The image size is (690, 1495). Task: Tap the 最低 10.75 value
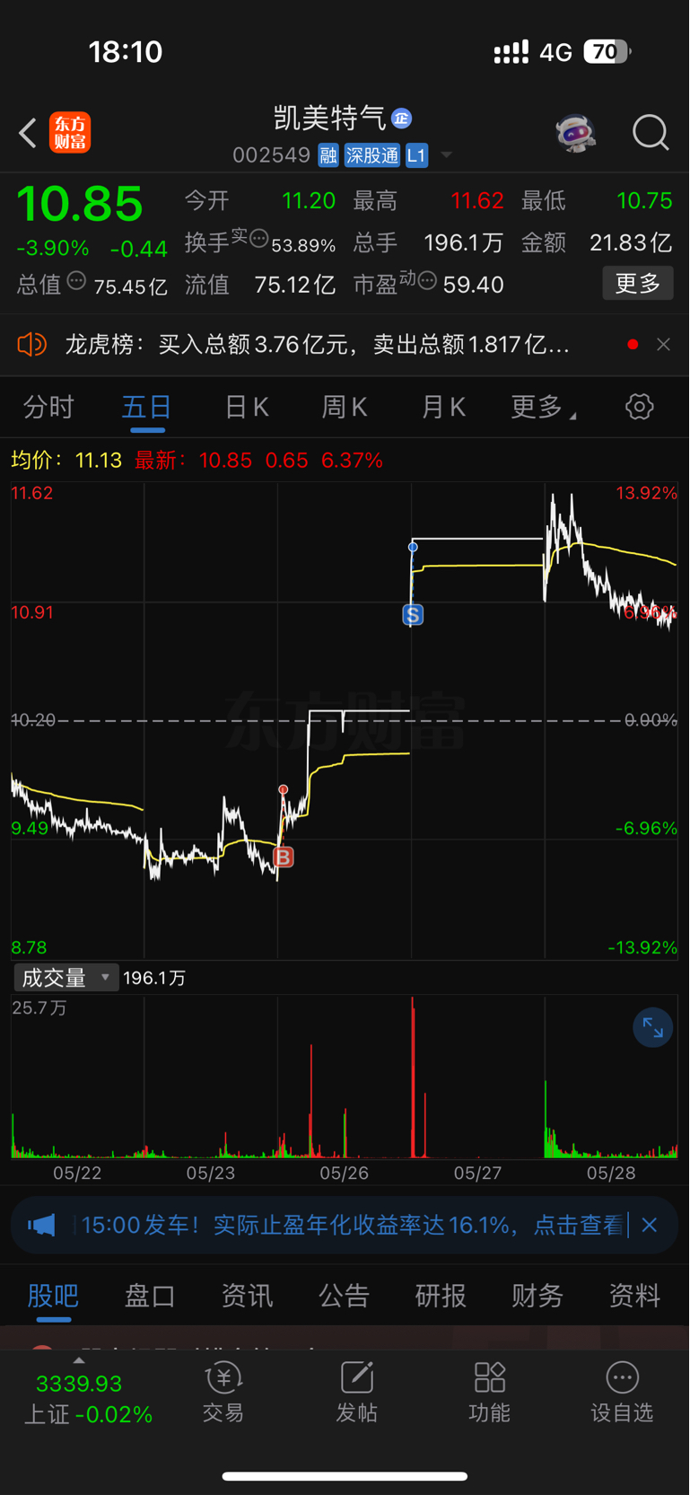(645, 200)
